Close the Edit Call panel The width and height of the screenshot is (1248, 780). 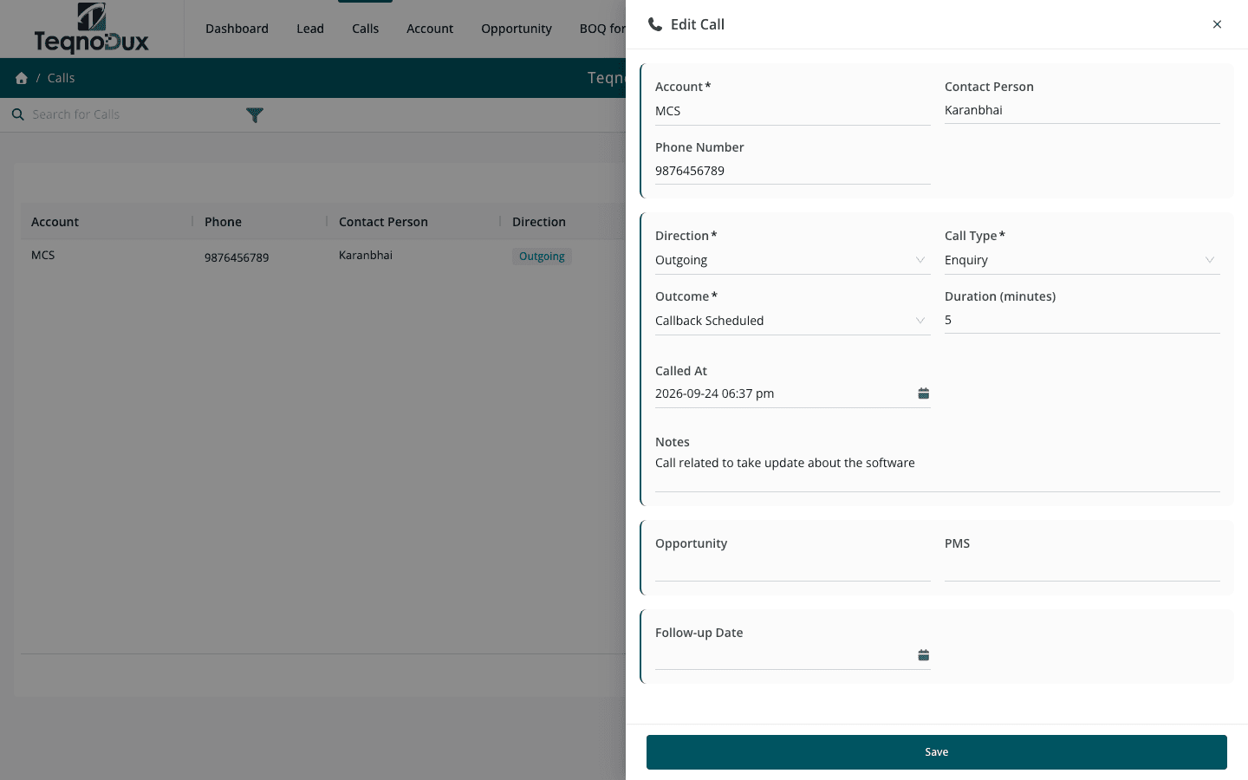pos(1217,24)
